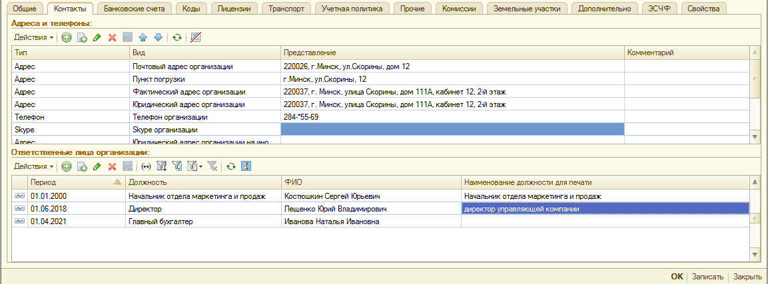Open the Действия dropdown above addresses table
The height and width of the screenshot is (284, 768).
pos(33,38)
